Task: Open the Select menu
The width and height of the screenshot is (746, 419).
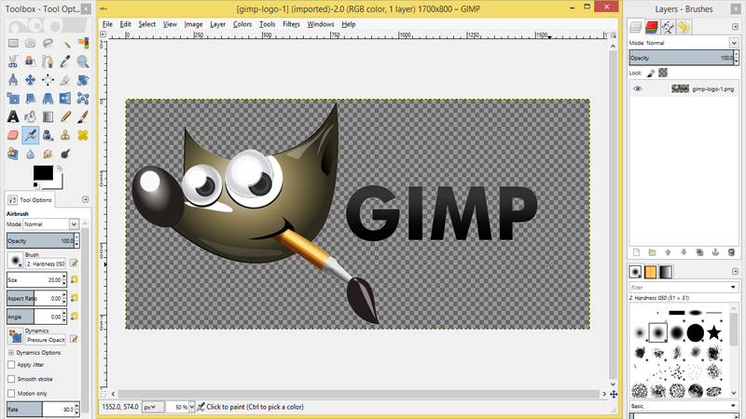Action: point(147,24)
